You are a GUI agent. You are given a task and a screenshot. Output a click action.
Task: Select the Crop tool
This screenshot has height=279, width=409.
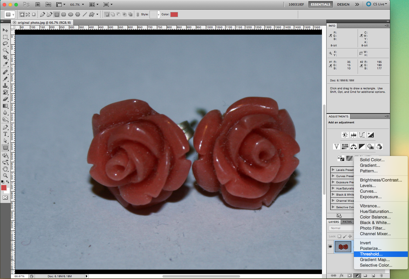pyautogui.click(x=5, y=57)
